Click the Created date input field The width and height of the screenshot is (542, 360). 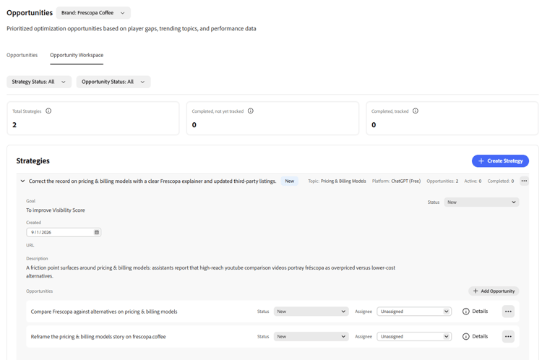tap(64, 232)
